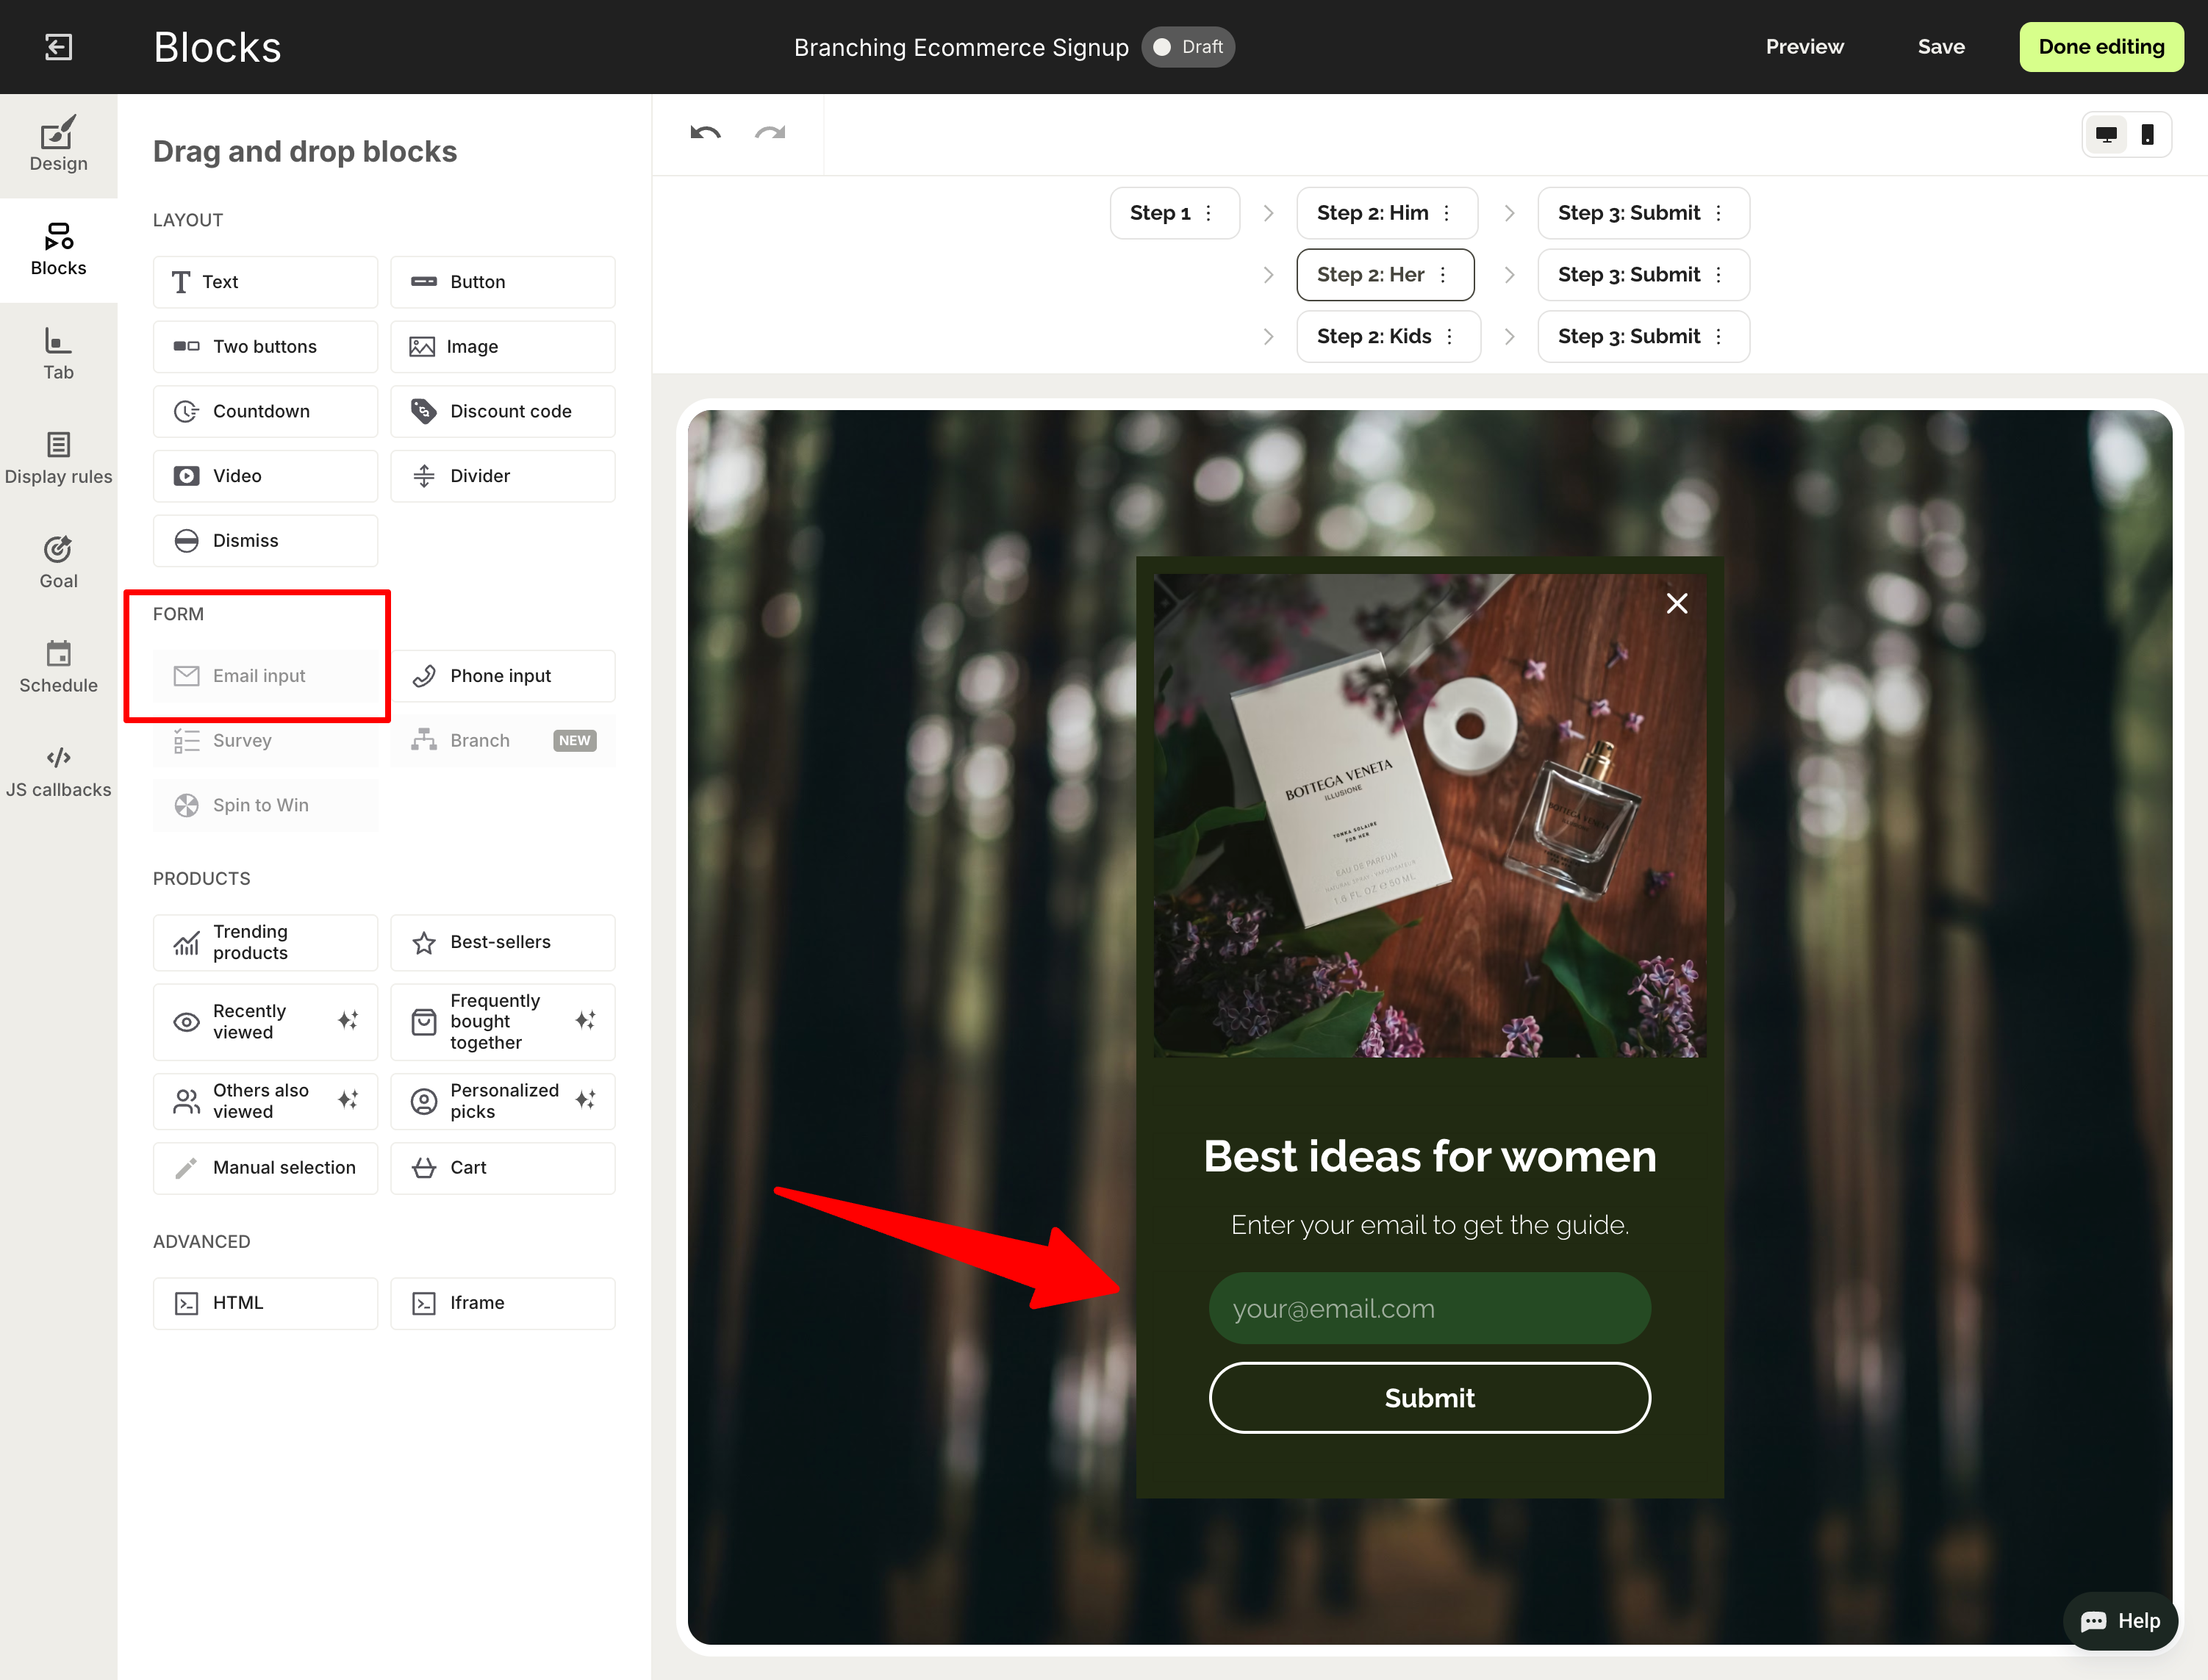Open Step 1 three-dot options menu
Image resolution: width=2208 pixels, height=1680 pixels.
[1209, 213]
